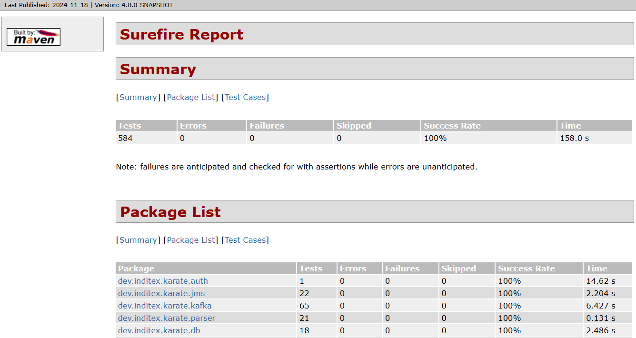Select db tests count 18

click(304, 330)
